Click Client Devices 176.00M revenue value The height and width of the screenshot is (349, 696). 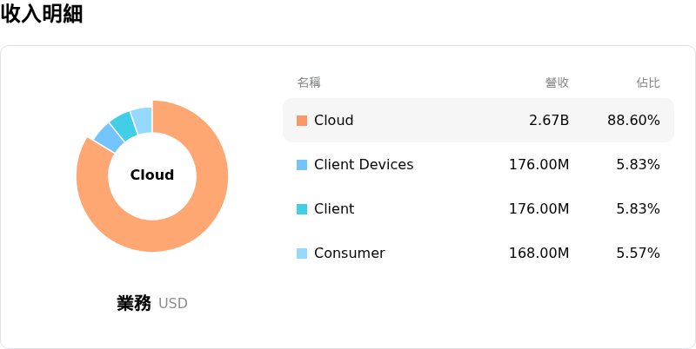click(539, 165)
